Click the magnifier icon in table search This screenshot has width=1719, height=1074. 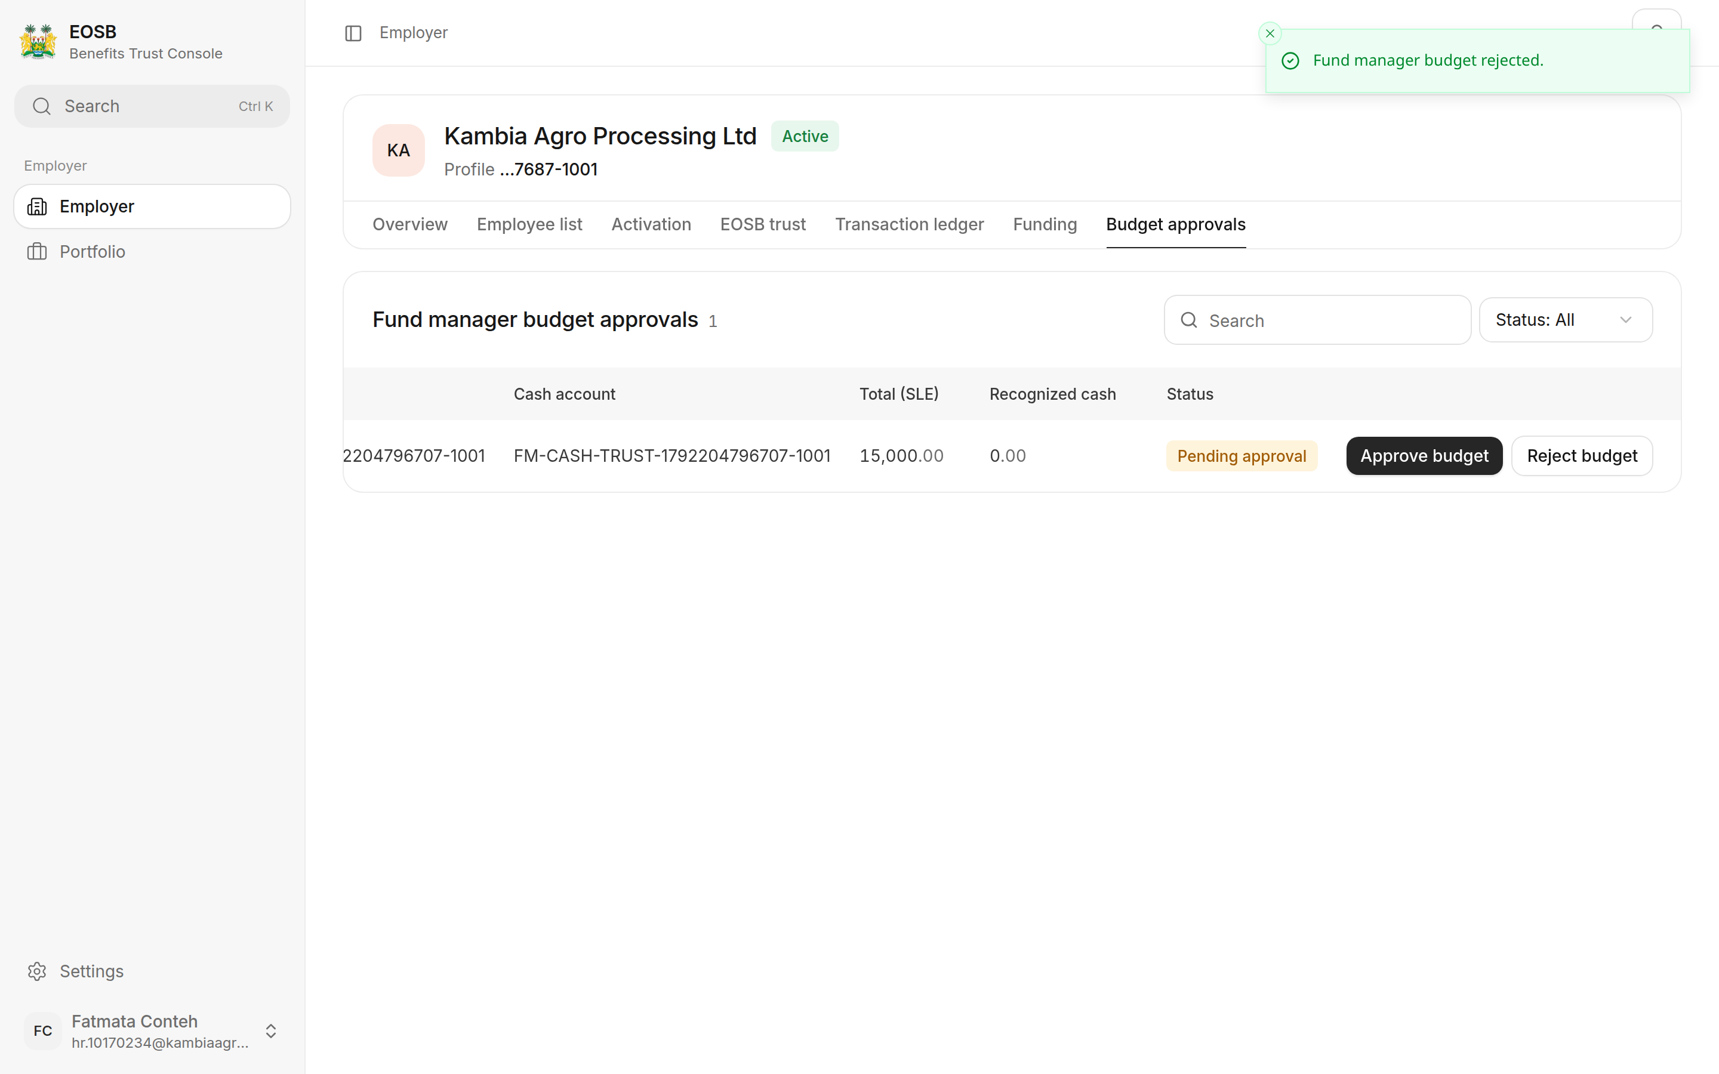coord(1189,320)
